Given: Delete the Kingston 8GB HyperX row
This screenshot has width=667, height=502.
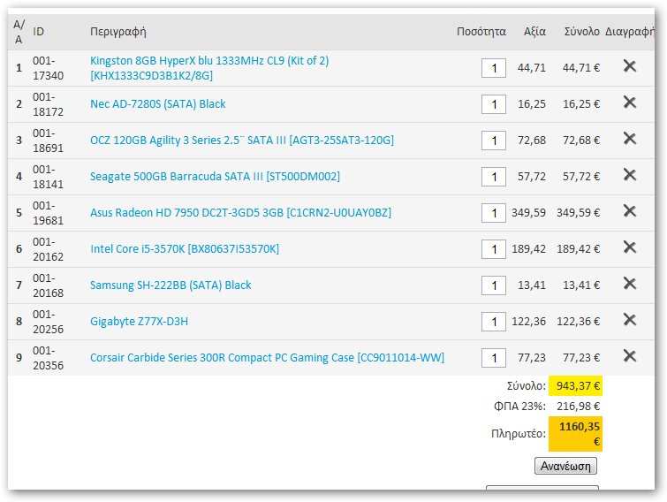Looking at the screenshot, I should (630, 66).
